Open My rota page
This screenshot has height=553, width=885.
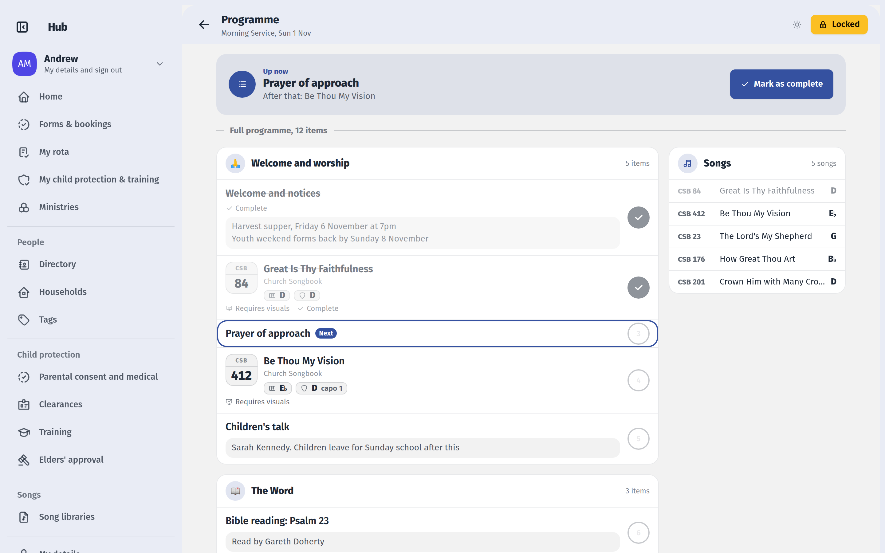(91, 152)
